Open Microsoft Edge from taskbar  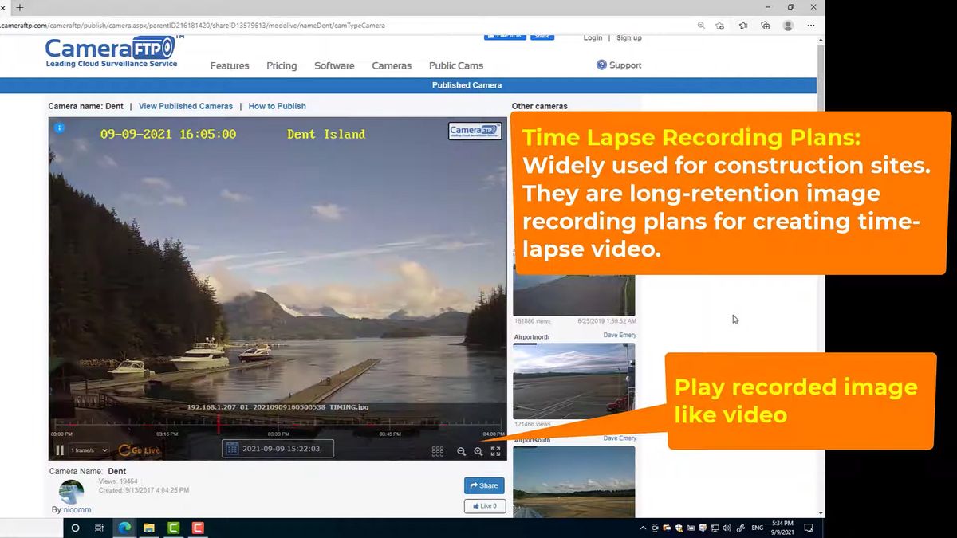pyautogui.click(x=124, y=528)
